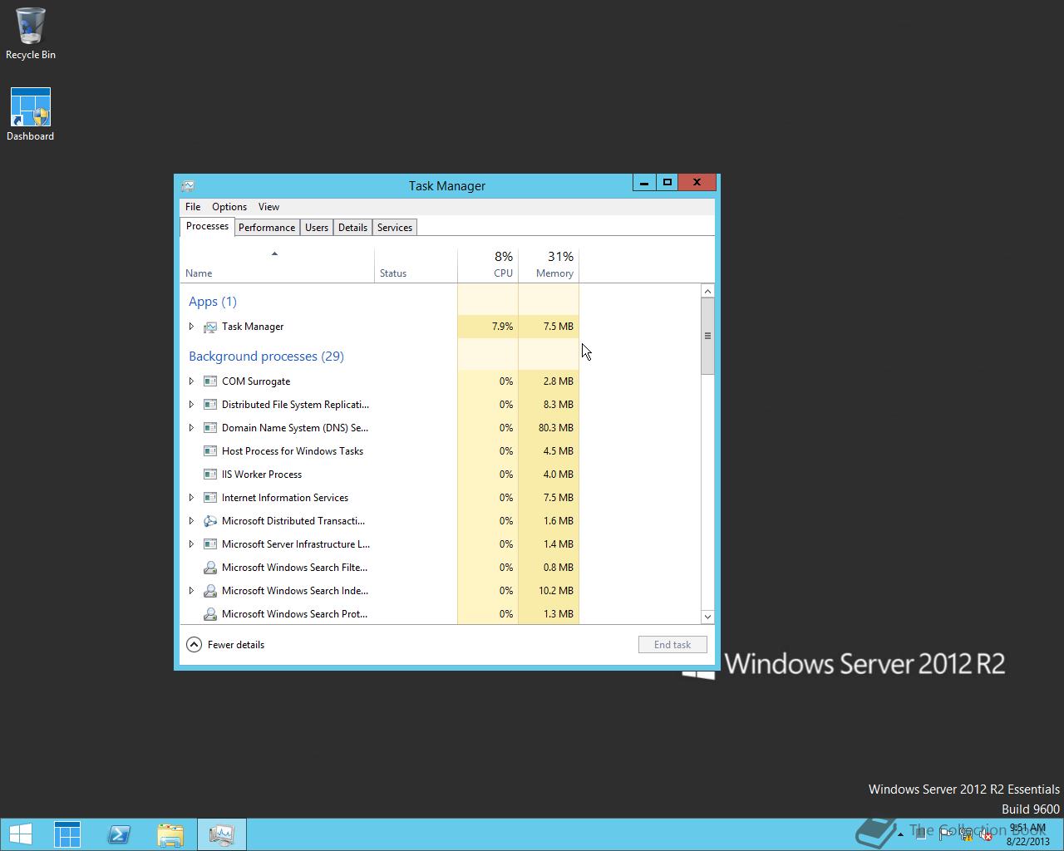Select the Processes tab

click(x=207, y=227)
